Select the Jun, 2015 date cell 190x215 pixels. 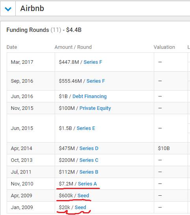[x=31, y=128]
